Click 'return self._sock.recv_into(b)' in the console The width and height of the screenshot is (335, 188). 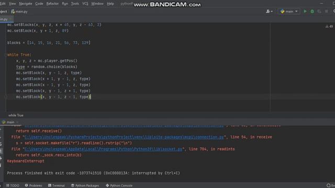coord(49,155)
